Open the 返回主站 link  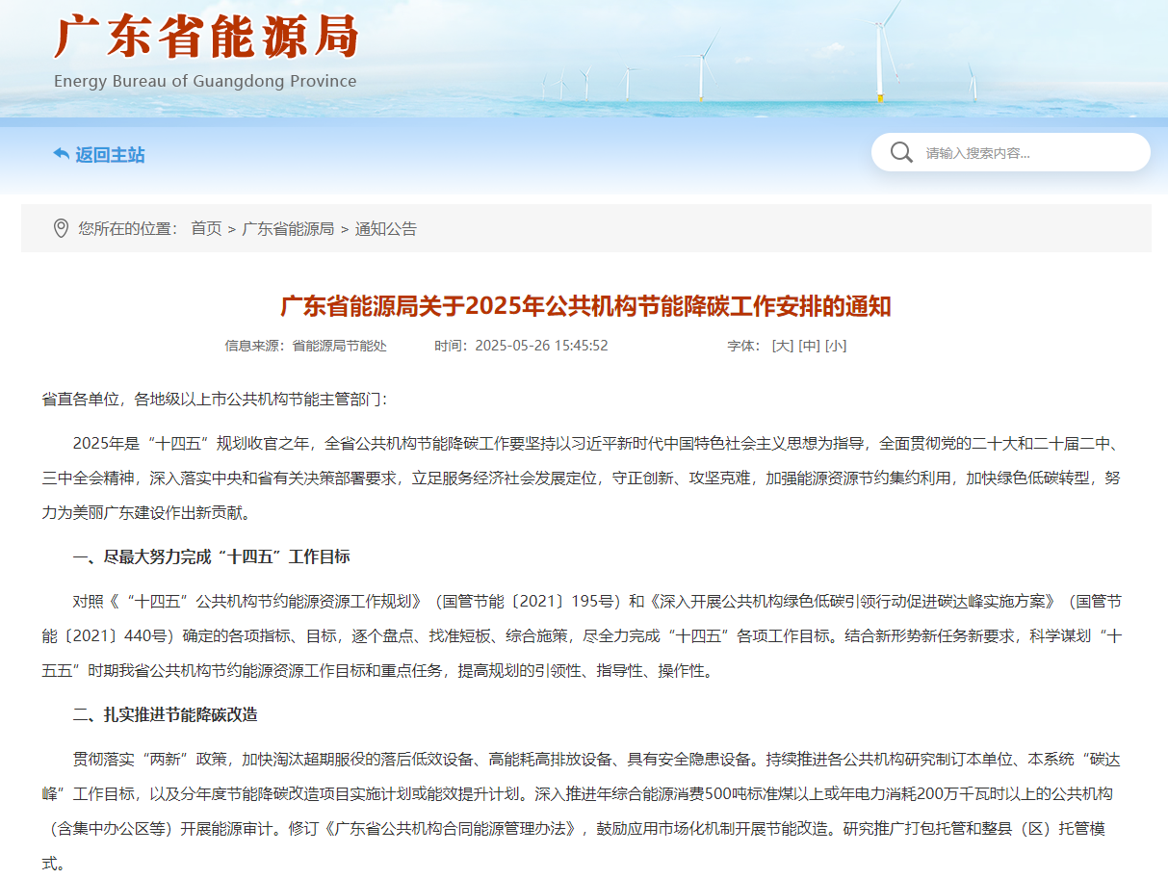(110, 155)
